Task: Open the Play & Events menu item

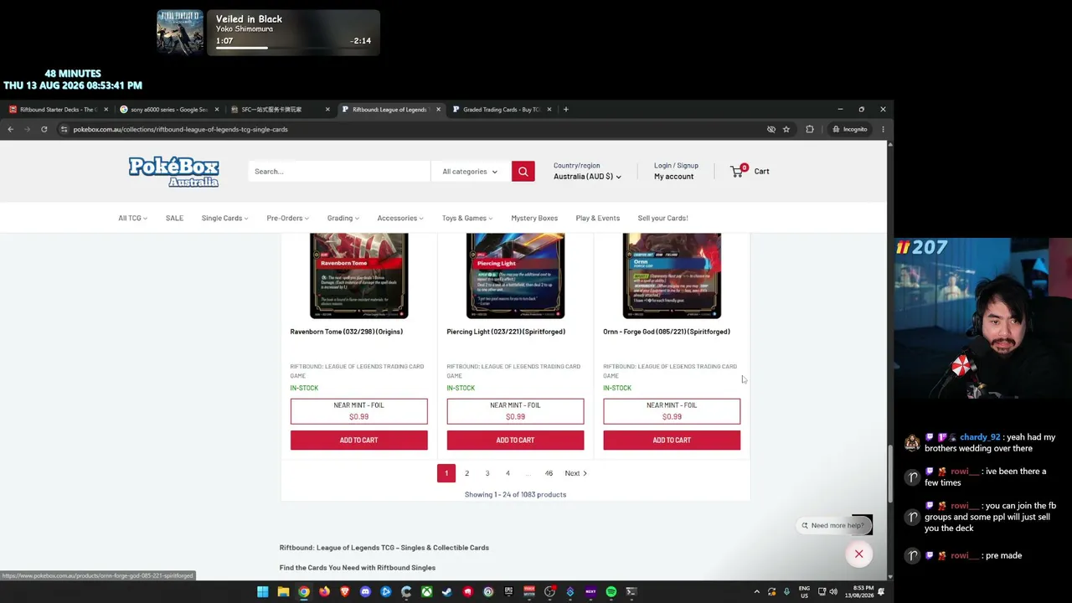Action: pos(598,218)
